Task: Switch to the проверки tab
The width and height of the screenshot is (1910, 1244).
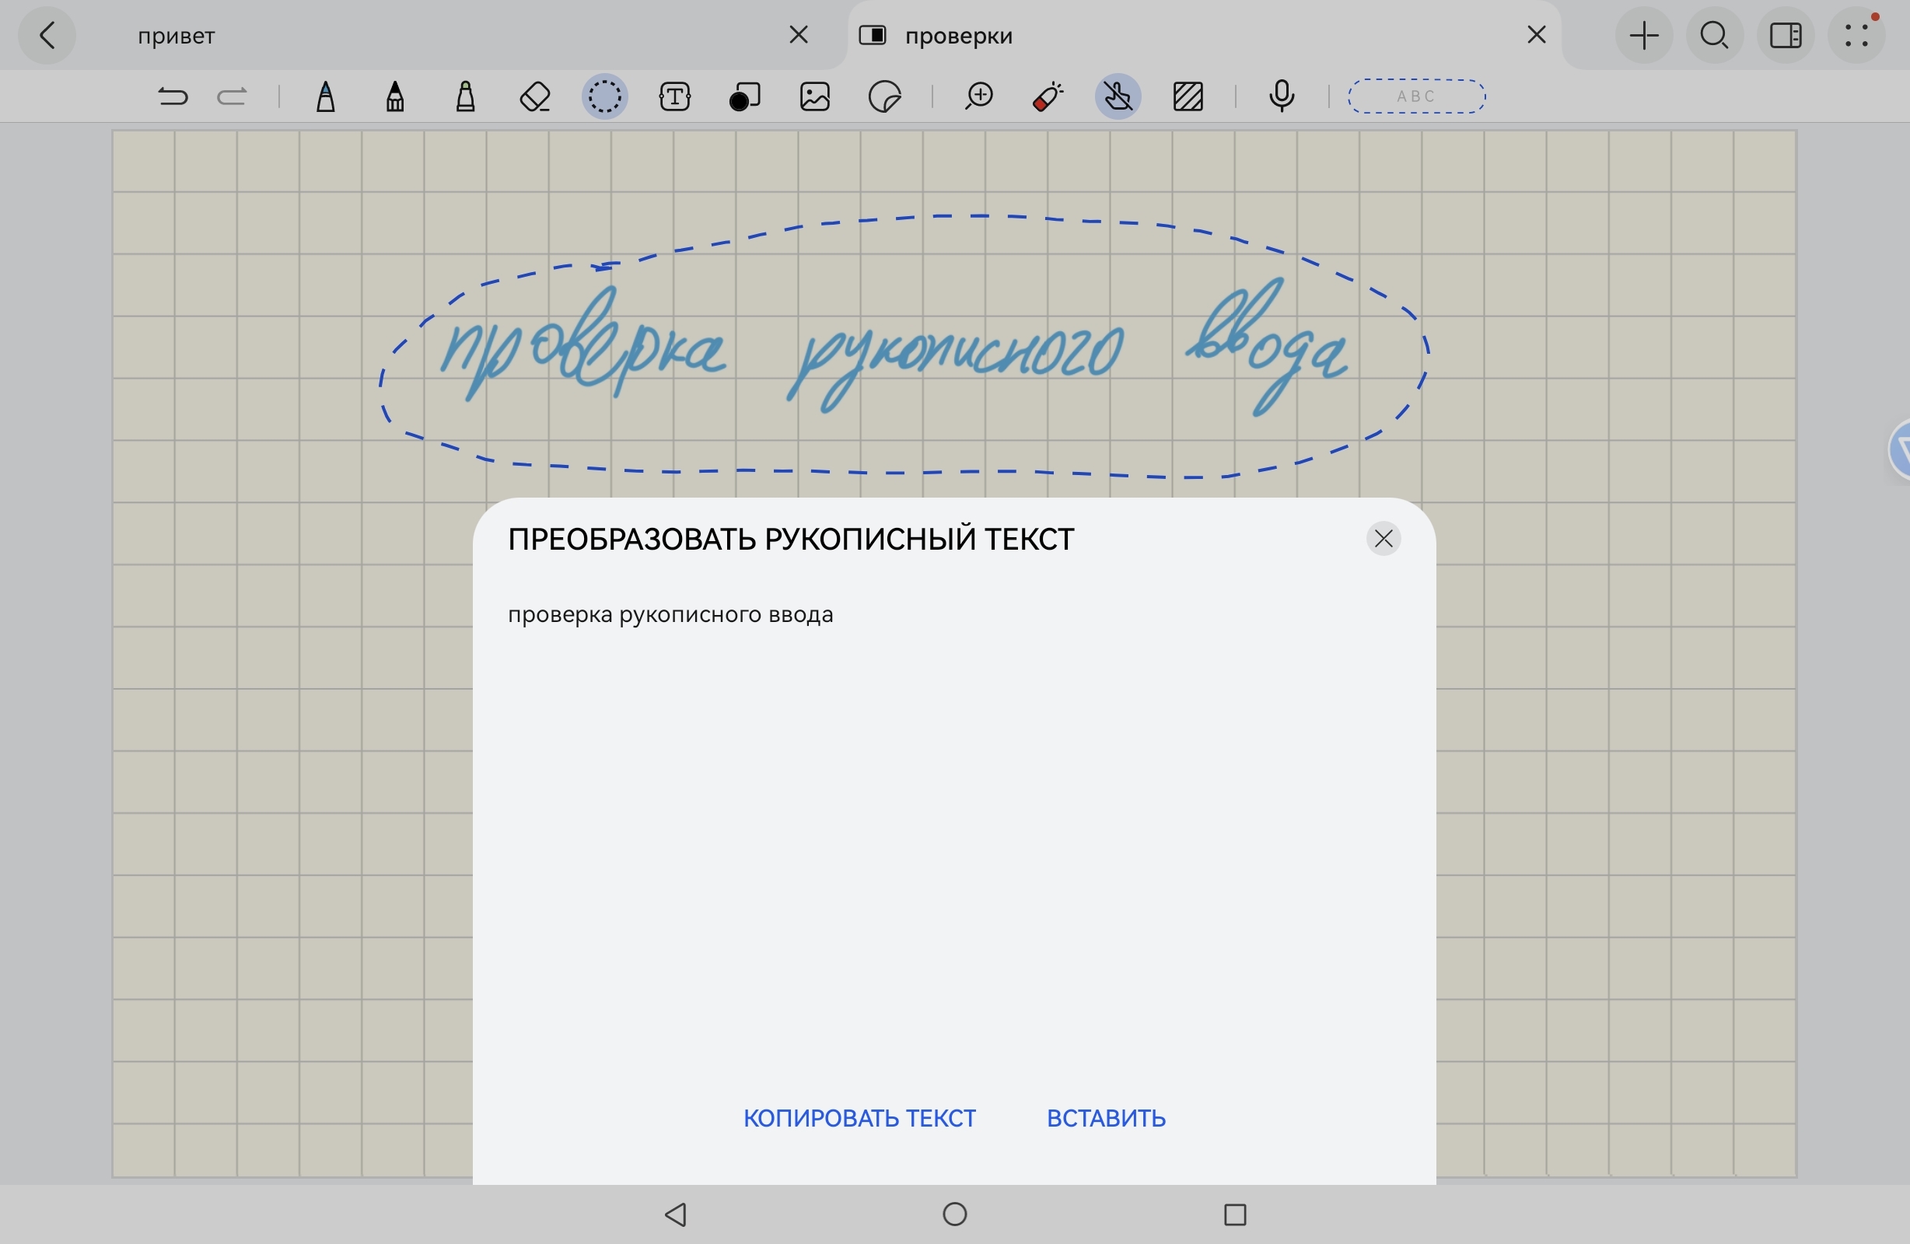Action: [x=1163, y=35]
